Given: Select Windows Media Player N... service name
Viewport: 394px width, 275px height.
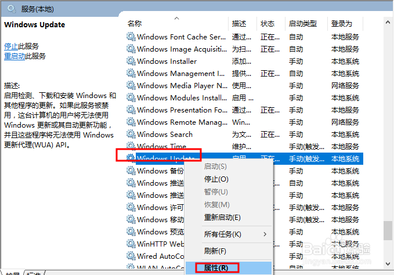Looking at the screenshot, I should [182, 86].
